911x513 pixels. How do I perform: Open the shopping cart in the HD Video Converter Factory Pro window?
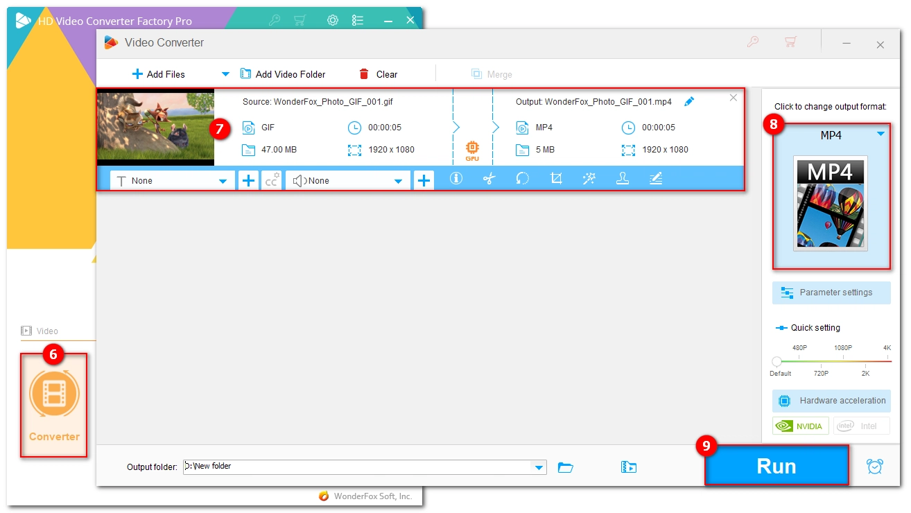300,20
